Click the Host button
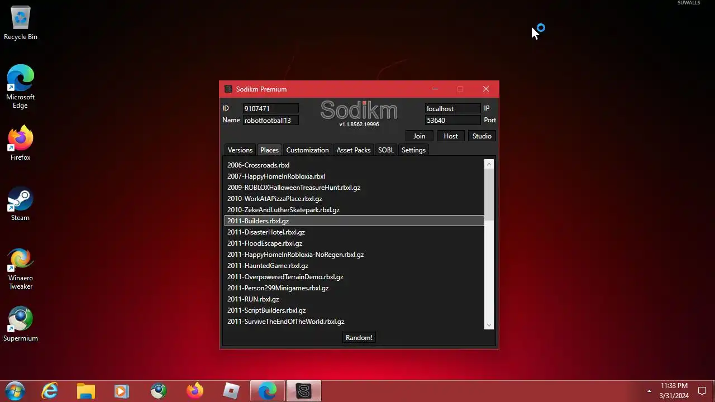 (x=451, y=136)
